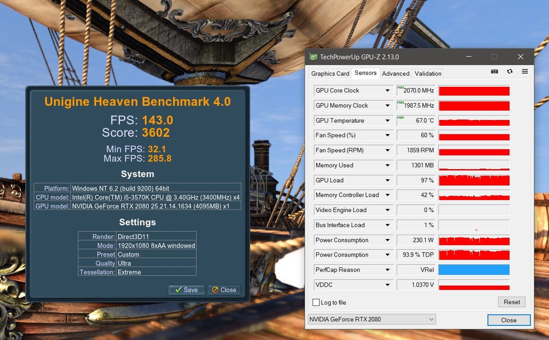Switch to the Advanced tab
549x340 pixels.
(395, 74)
